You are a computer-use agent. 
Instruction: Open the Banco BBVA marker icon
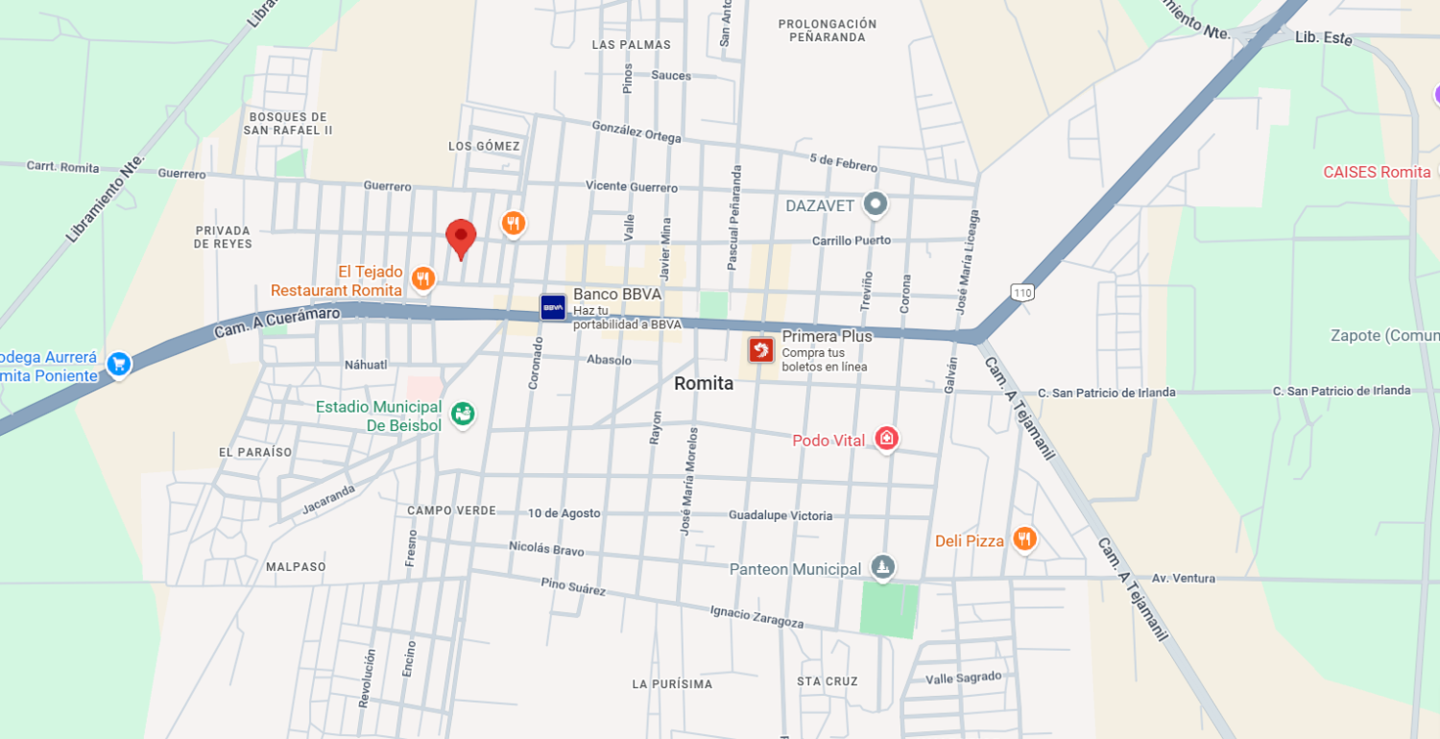[x=553, y=307]
